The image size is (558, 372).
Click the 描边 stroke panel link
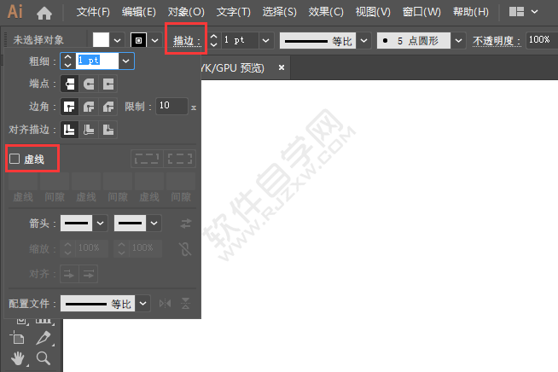tap(187, 41)
